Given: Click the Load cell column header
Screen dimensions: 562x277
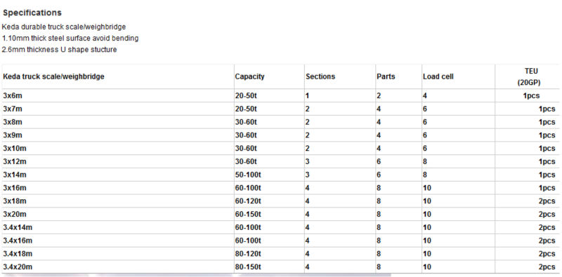Looking at the screenshot, I should coord(438,76).
